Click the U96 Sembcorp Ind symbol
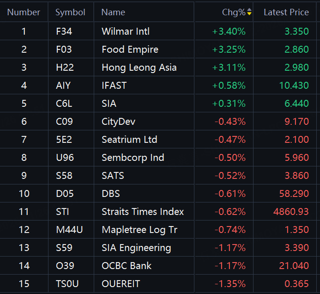 click(x=64, y=158)
